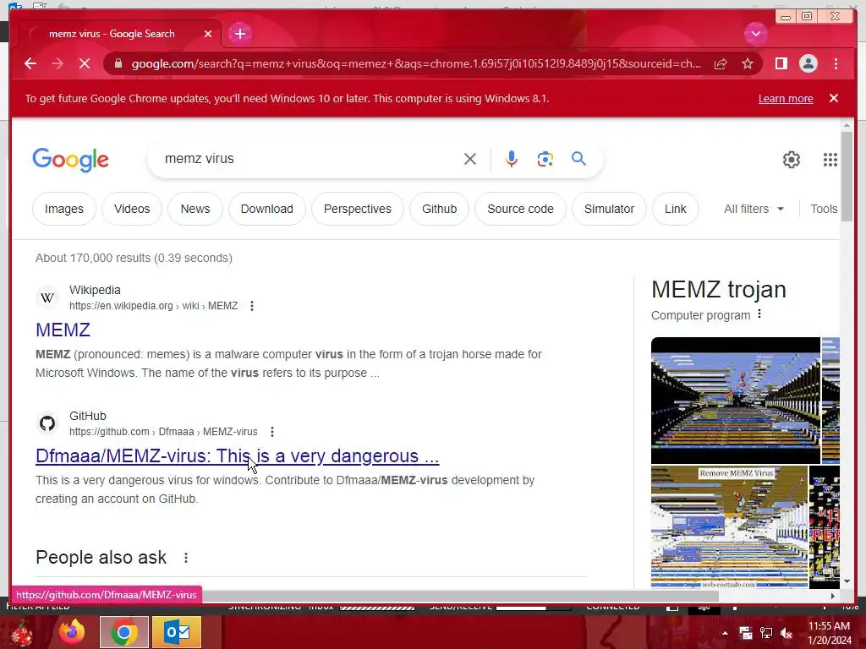This screenshot has width=866, height=649.
Task: Close the memz virus search tab
Action: point(208,34)
